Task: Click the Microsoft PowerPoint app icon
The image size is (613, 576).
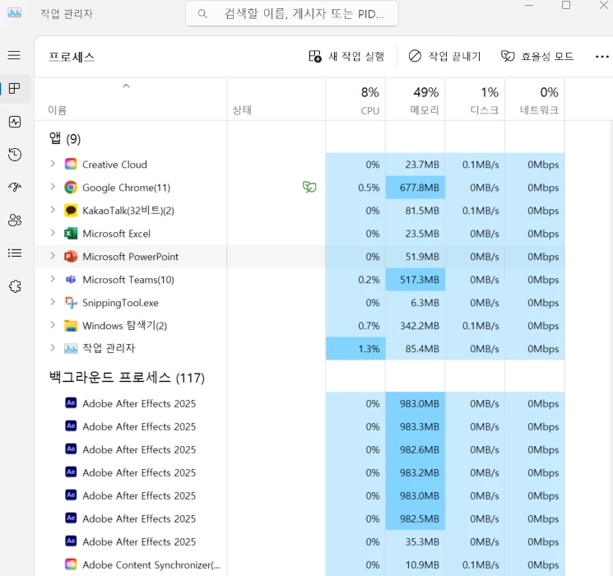Action: click(x=71, y=257)
